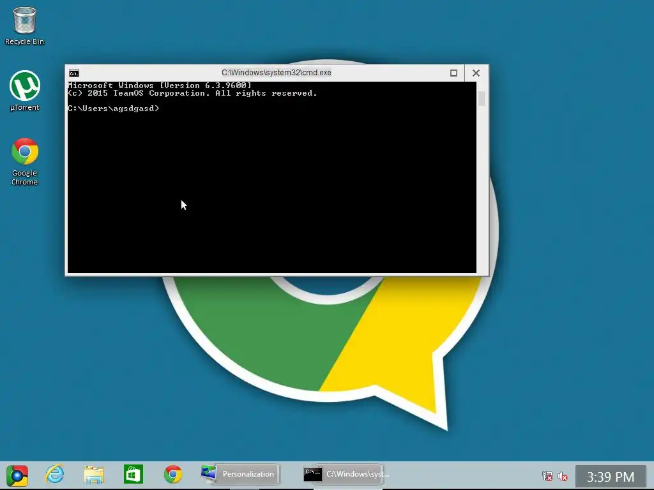The width and height of the screenshot is (654, 490).
Task: Open the Windows Store taskbar icon
Action: click(x=133, y=474)
